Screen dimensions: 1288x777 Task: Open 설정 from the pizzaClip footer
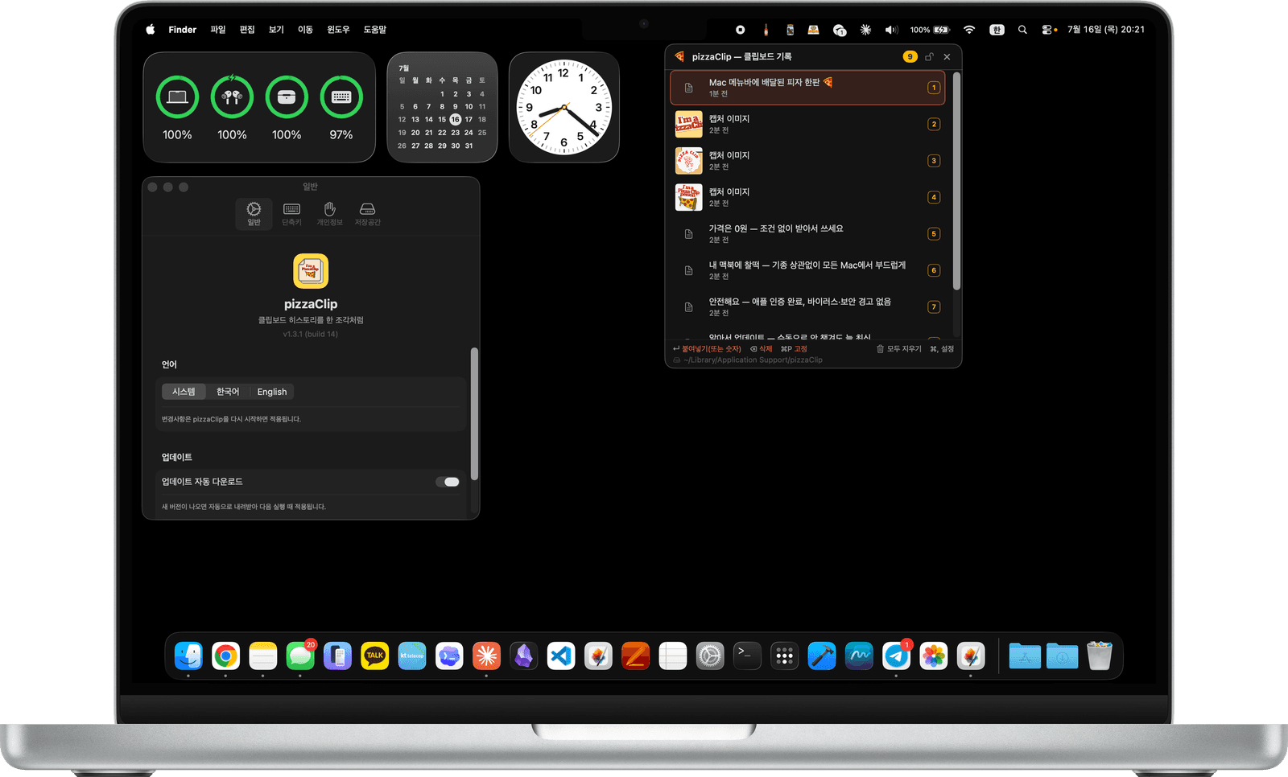coord(942,349)
